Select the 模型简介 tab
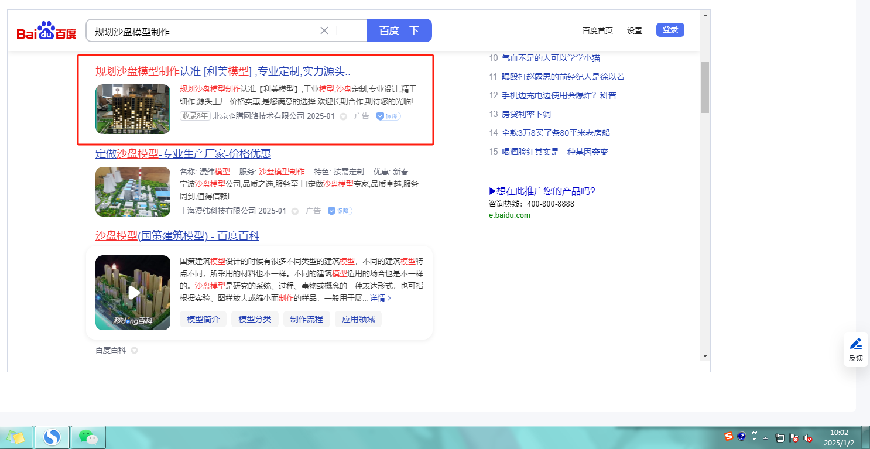Screen dimensions: 870x449 click(203, 319)
